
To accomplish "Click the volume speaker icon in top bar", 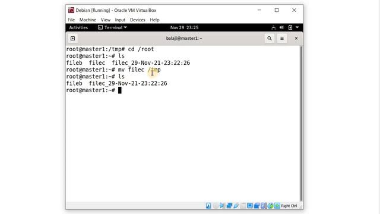I will (x=281, y=27).
